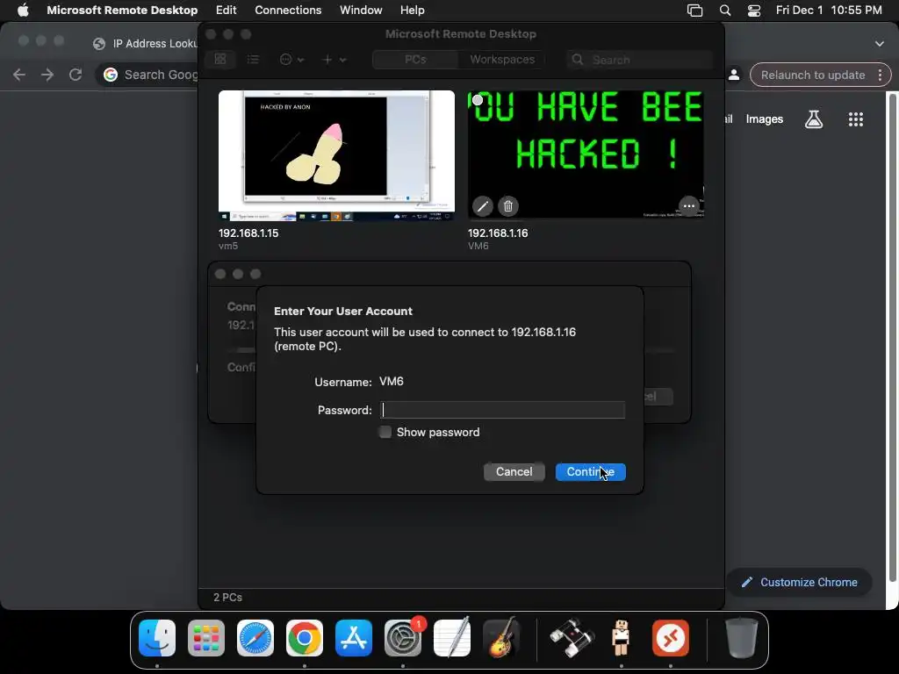899x674 pixels.
Task: Click the date and time in menu bar
Action: [829, 10]
